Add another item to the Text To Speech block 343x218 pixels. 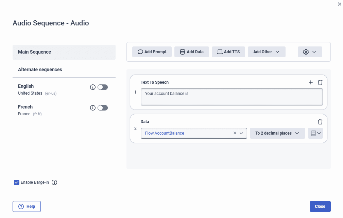(x=310, y=82)
